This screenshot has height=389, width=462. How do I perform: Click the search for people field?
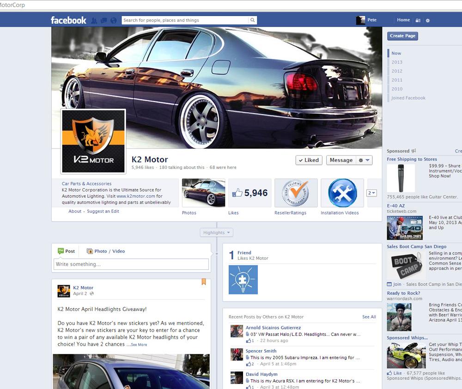(185, 20)
